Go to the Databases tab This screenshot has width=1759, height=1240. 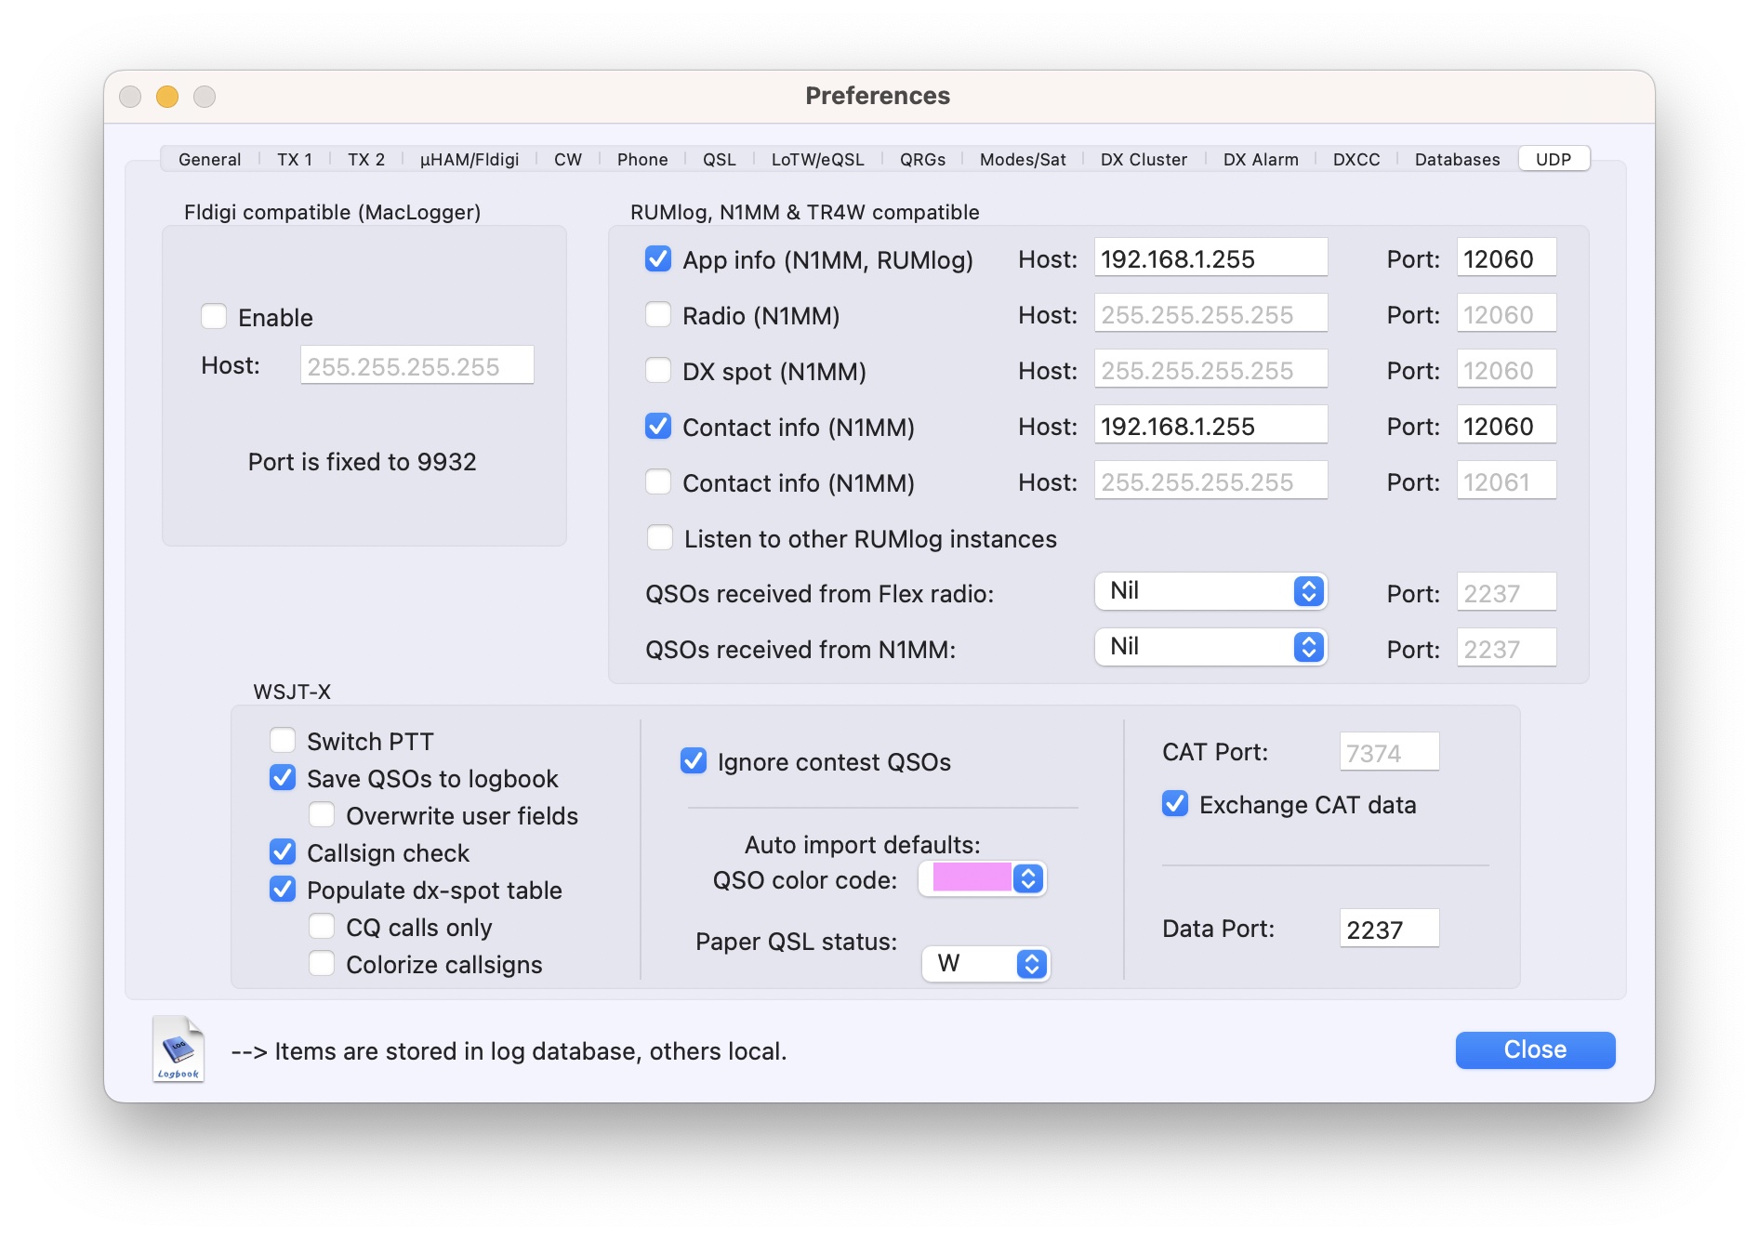tap(1456, 159)
